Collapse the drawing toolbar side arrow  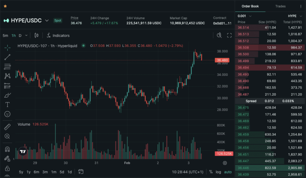click(x=14, y=159)
